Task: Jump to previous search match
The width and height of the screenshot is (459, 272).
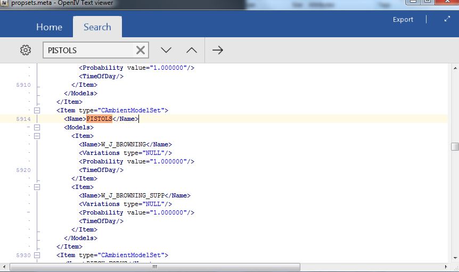Action: (192, 50)
